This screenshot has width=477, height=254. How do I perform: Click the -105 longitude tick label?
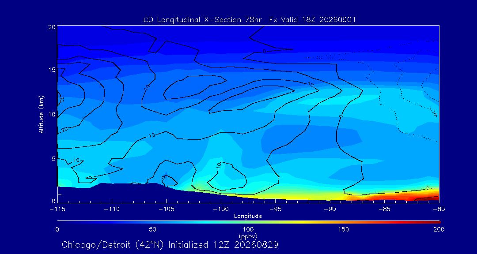click(x=166, y=209)
